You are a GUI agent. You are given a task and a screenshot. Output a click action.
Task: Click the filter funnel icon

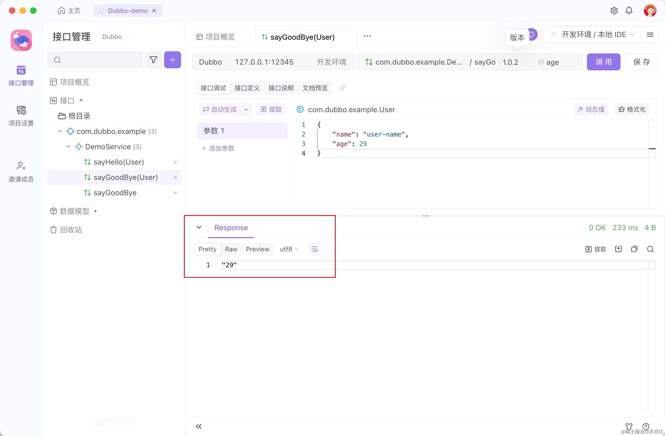coord(153,60)
